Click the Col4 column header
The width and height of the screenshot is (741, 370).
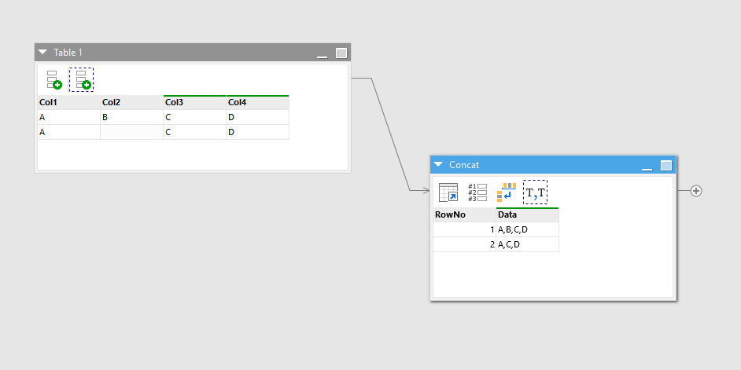click(257, 102)
